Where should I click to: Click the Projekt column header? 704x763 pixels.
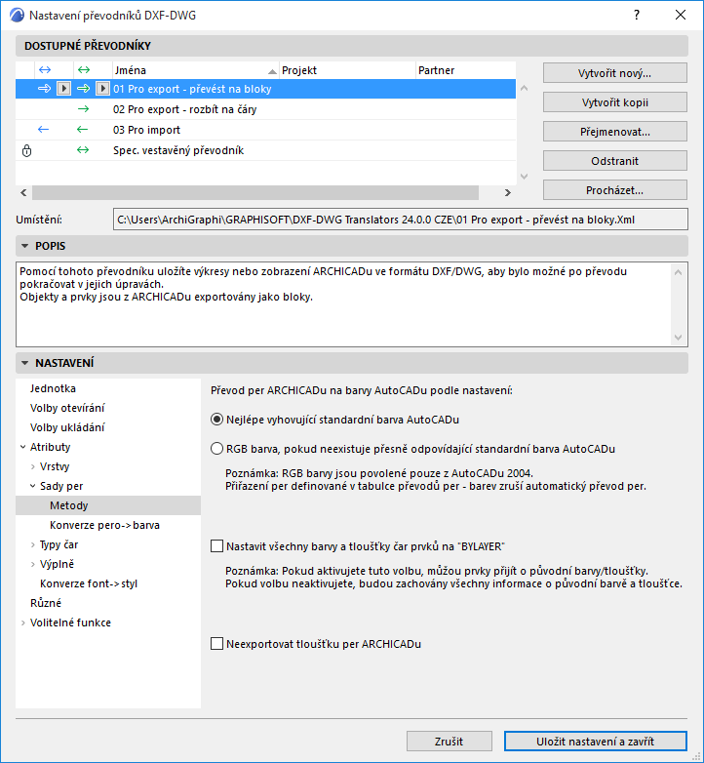tap(348, 70)
